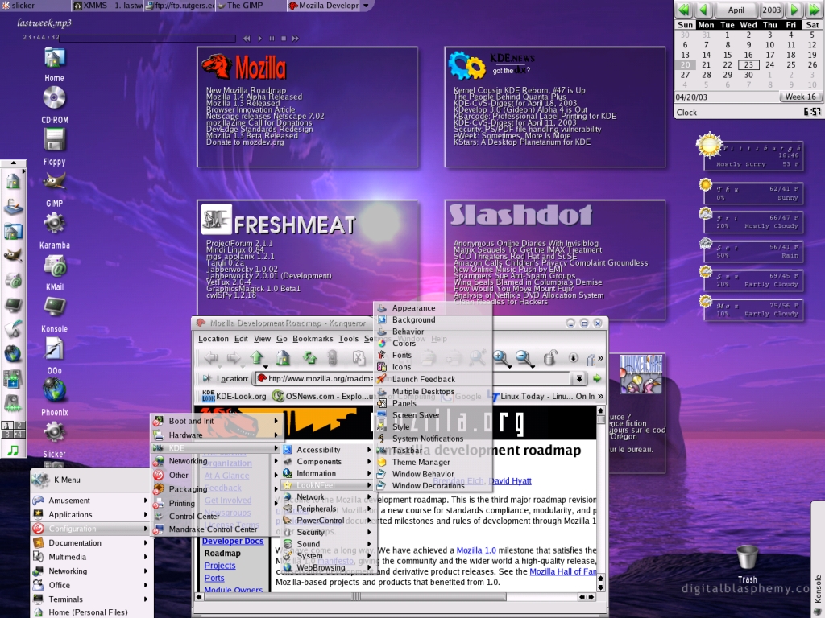Open the Projects sidebar link
Screen dimensions: 825x618
click(x=220, y=566)
